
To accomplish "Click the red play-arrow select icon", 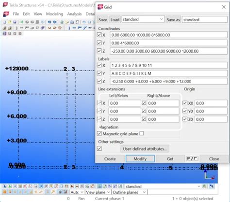I will tap(72, 187).
